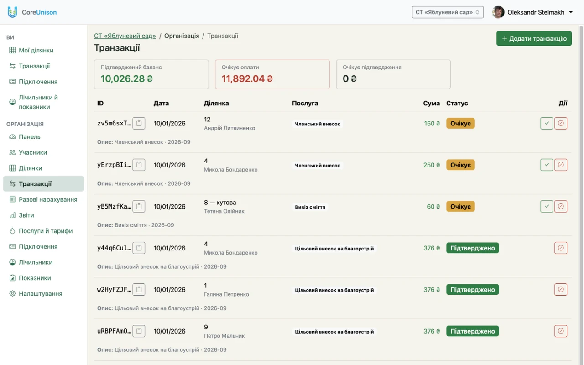The height and width of the screenshot is (365, 584).
Task: Reject the 60 ₴ Вивіз сміття transaction
Action: [561, 206]
